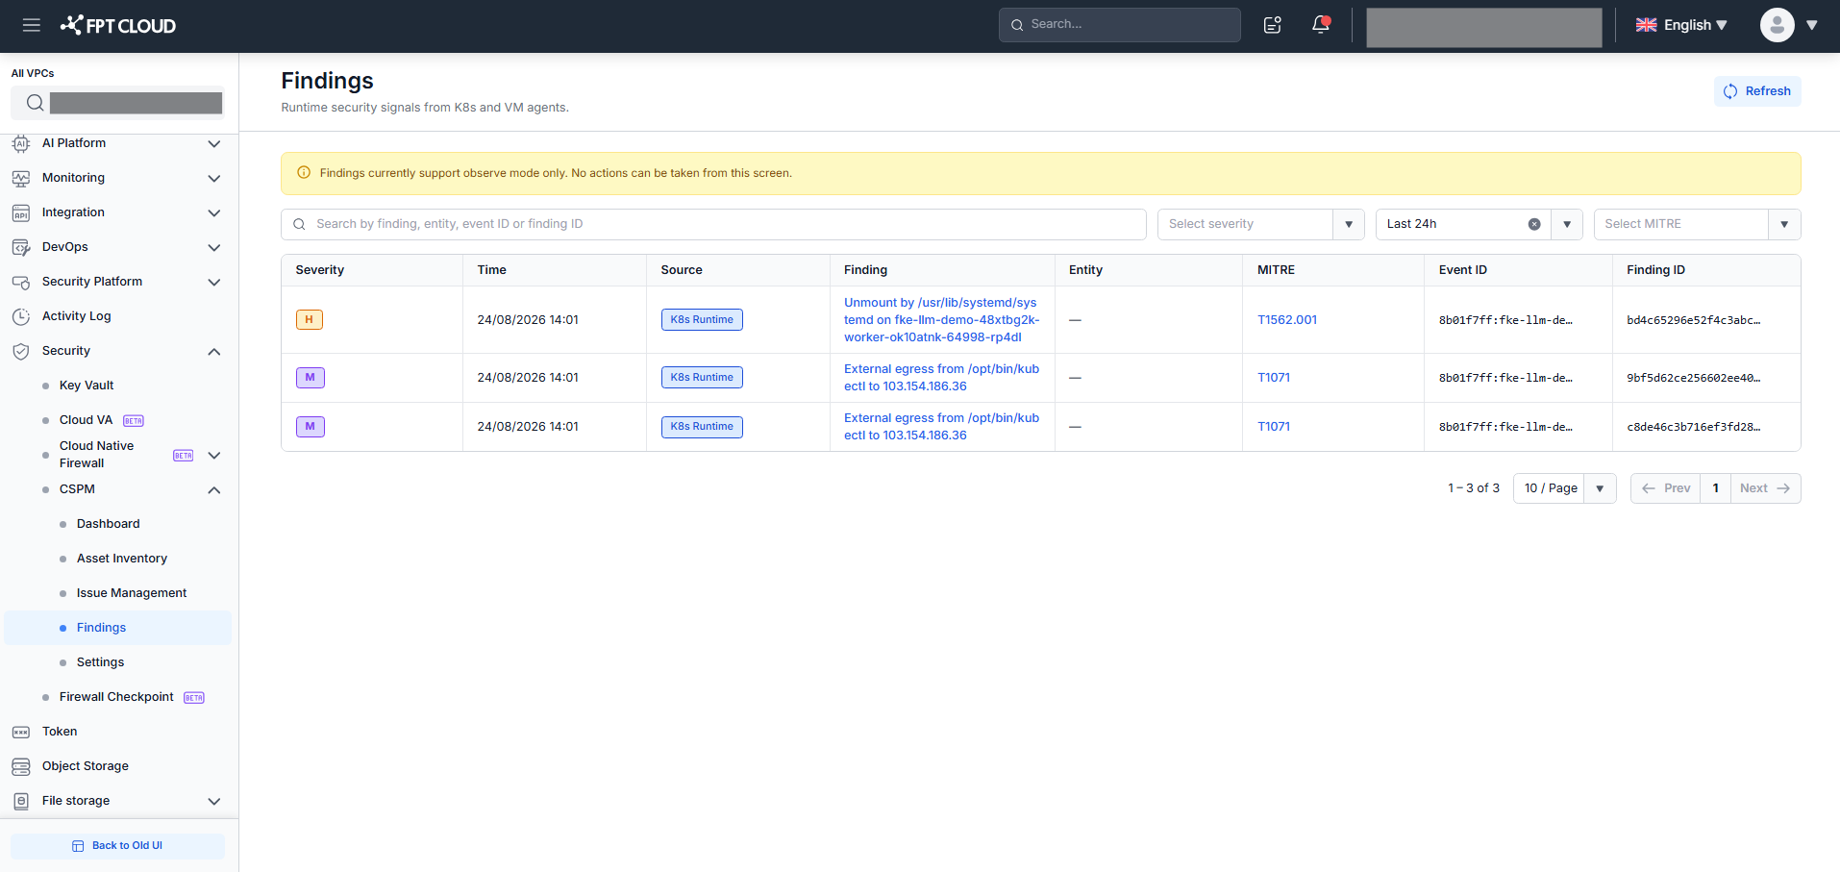Image resolution: width=1840 pixels, height=872 pixels.
Task: Click the Security shield icon
Action: click(x=21, y=351)
